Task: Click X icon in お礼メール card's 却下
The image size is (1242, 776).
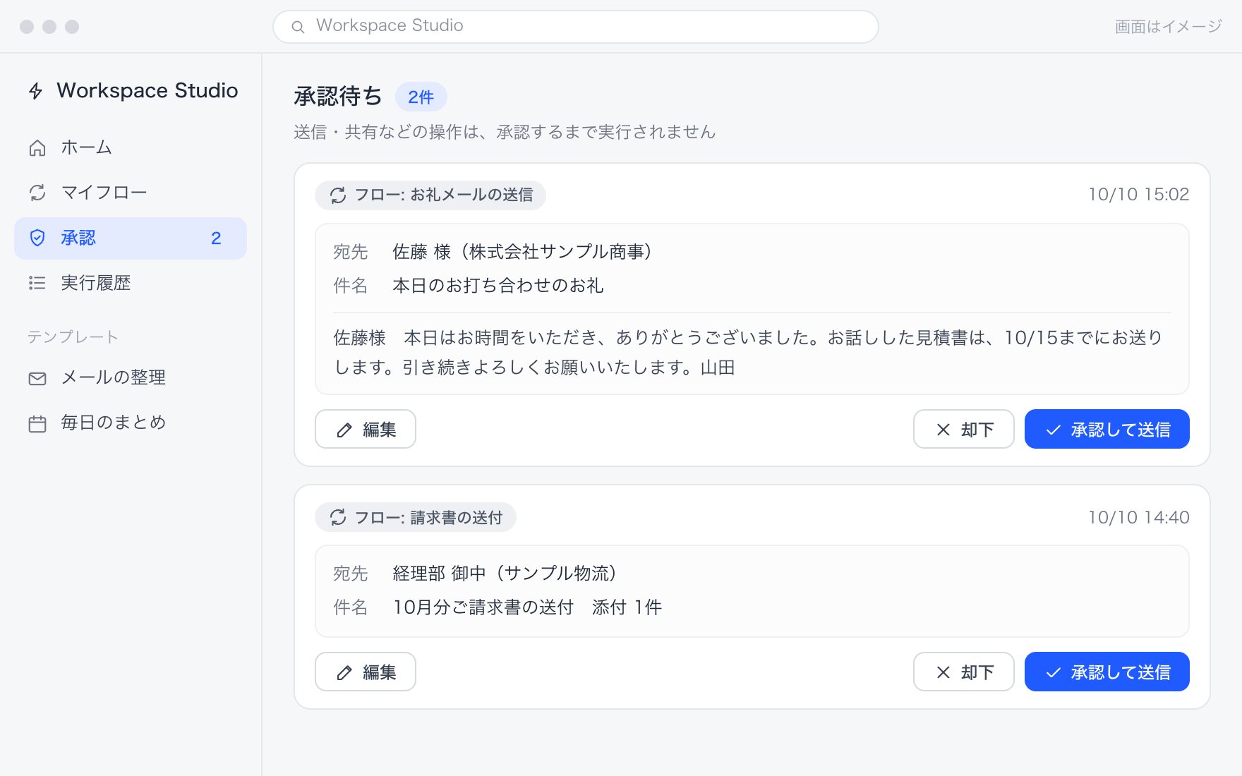Action: pyautogui.click(x=943, y=430)
